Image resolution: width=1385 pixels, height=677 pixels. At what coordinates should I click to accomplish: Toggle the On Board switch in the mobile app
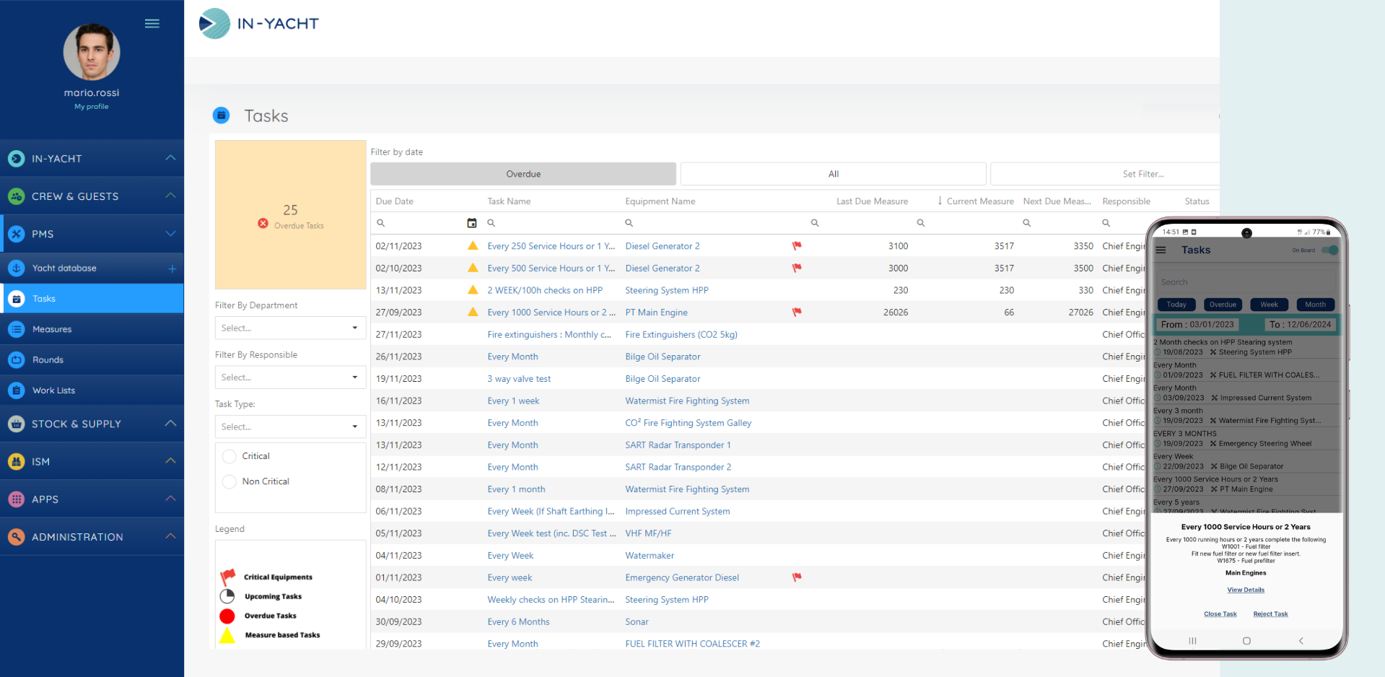pyautogui.click(x=1330, y=250)
